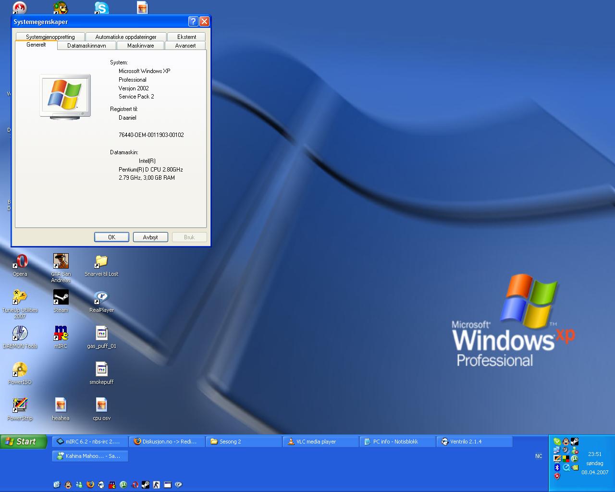
Task: Open the Opera desktop shortcut
Action: point(20,265)
